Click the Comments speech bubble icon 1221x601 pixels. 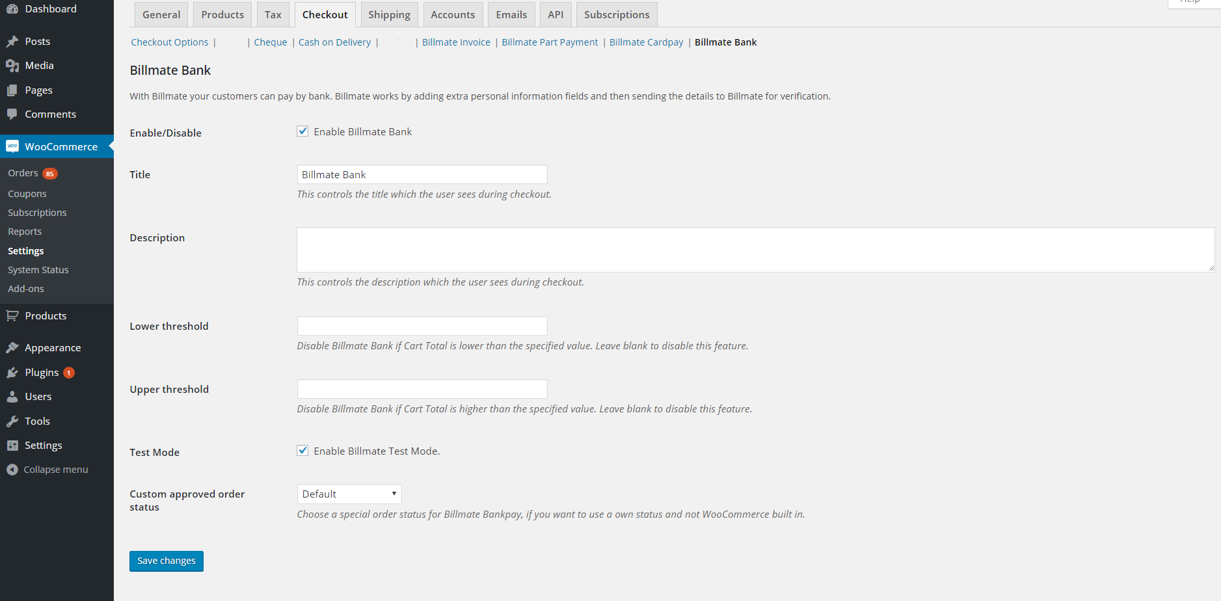tap(12, 114)
